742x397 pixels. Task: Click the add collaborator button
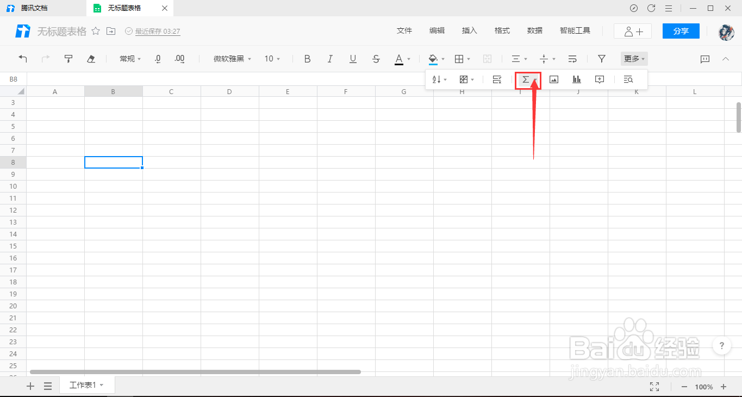pos(633,31)
